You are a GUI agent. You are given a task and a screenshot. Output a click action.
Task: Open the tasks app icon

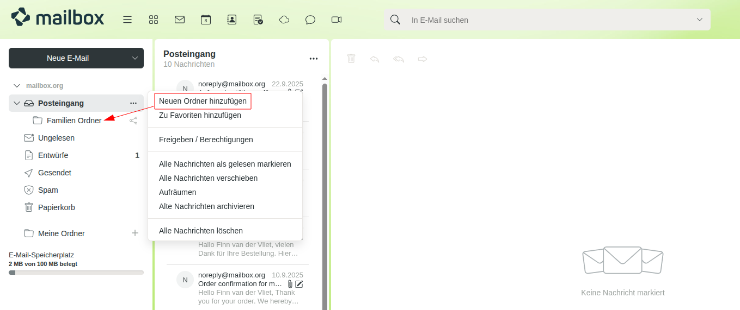click(x=258, y=20)
